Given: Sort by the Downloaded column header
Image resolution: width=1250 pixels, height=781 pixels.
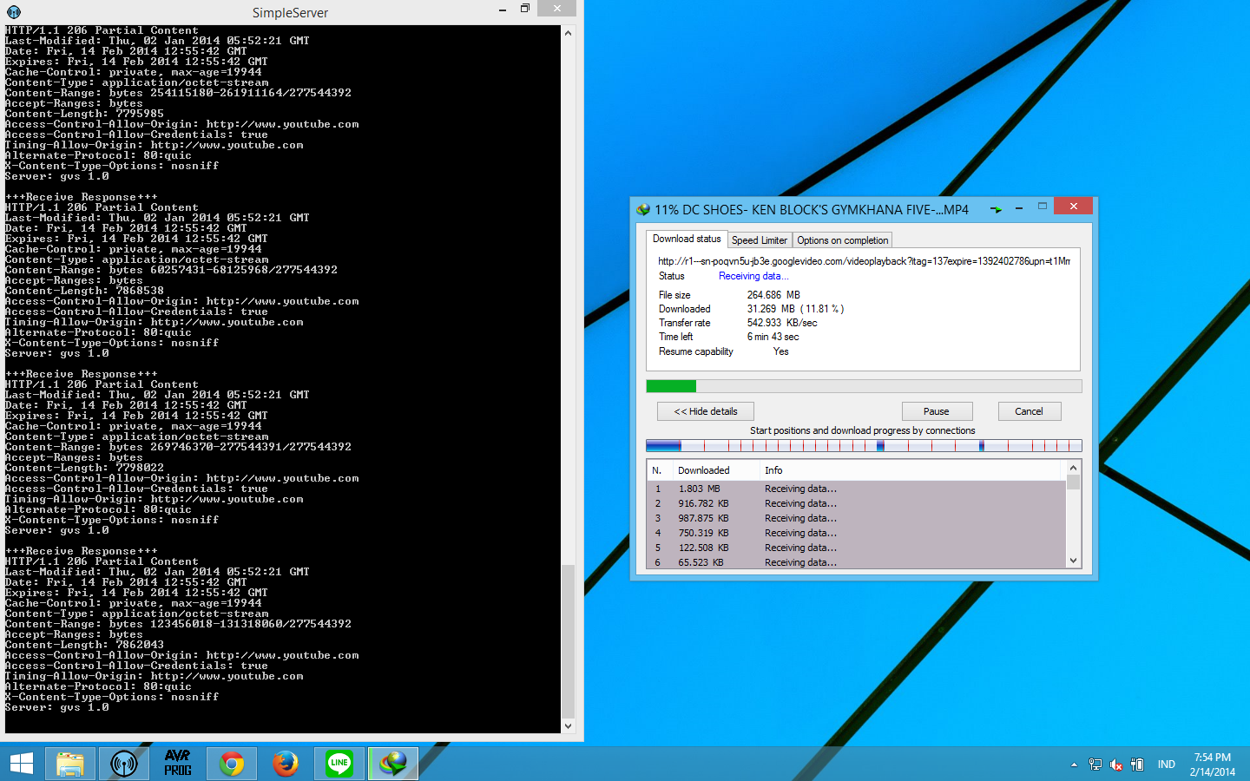Looking at the screenshot, I should [x=715, y=470].
